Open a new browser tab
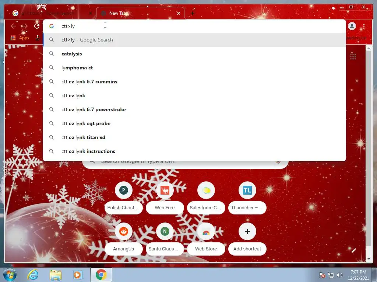This screenshot has width=377, height=282. point(192,13)
